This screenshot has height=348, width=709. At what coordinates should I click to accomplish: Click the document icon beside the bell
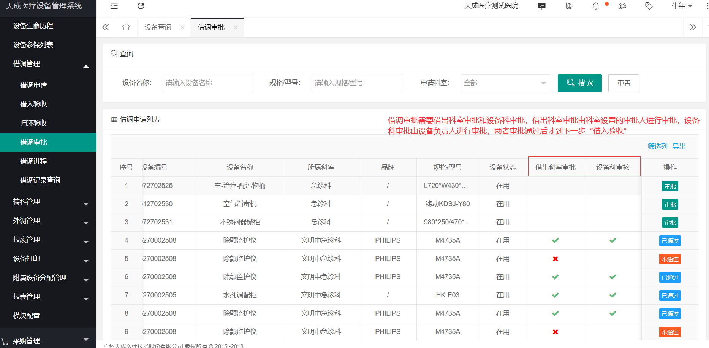[569, 6]
